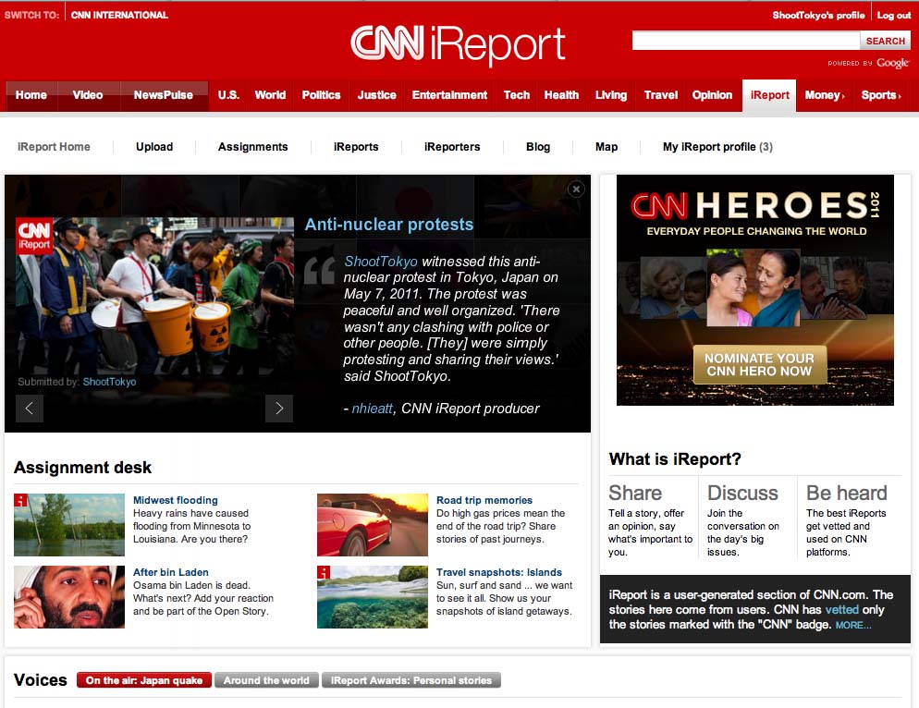Screen dimensions: 919x708
Task: Open the Travel section
Action: pyautogui.click(x=660, y=95)
